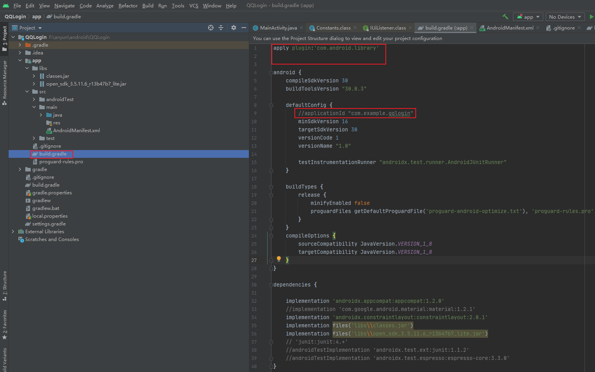Expand the gradle folder
Viewport: 595px width, 372px height.
pyautogui.click(x=20, y=169)
